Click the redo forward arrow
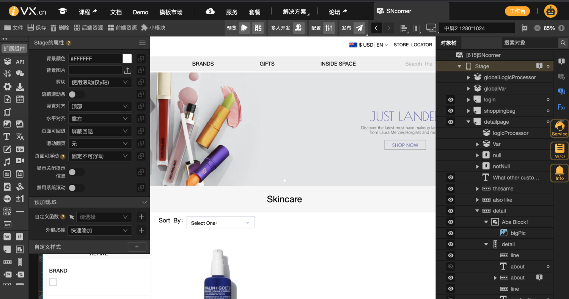 pos(388,28)
